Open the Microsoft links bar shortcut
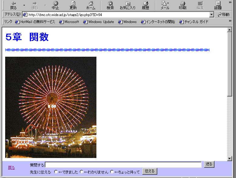 point(69,22)
